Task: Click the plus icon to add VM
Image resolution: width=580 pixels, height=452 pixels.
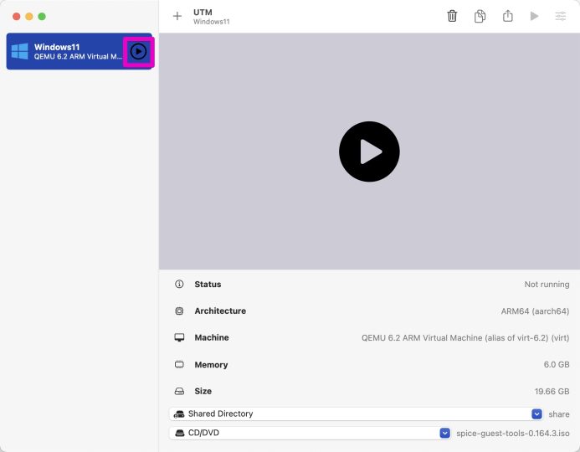Action: click(x=177, y=16)
